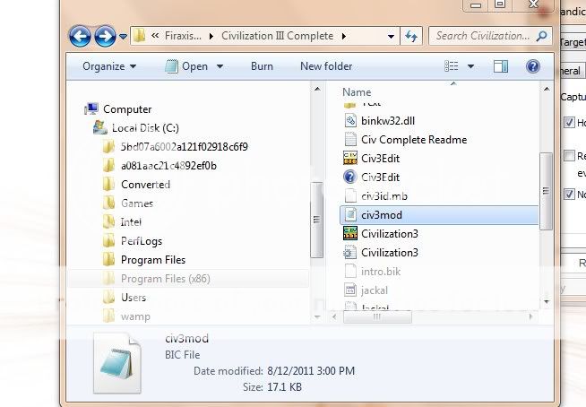Screen dimensions: 586x407
Task: Change the view with the views icon
Action: point(451,66)
